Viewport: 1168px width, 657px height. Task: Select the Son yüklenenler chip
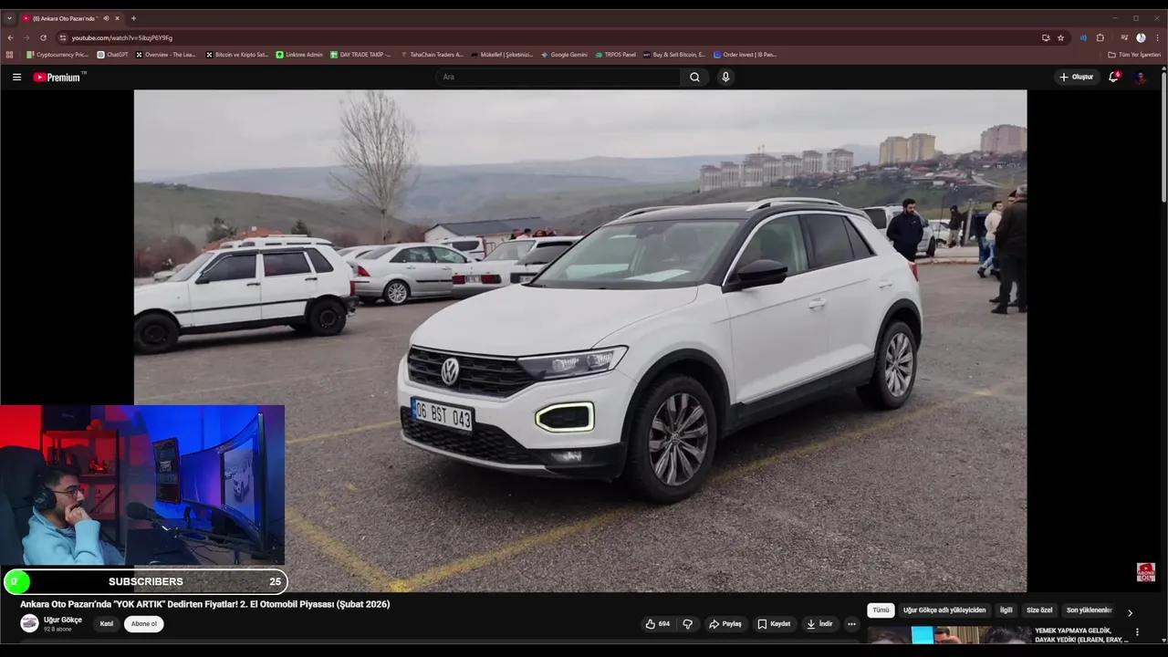[x=1089, y=610]
